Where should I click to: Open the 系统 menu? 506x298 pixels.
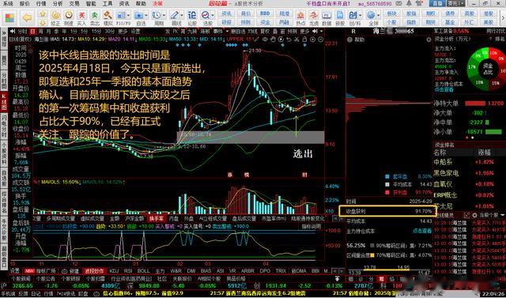(x=8, y=3)
